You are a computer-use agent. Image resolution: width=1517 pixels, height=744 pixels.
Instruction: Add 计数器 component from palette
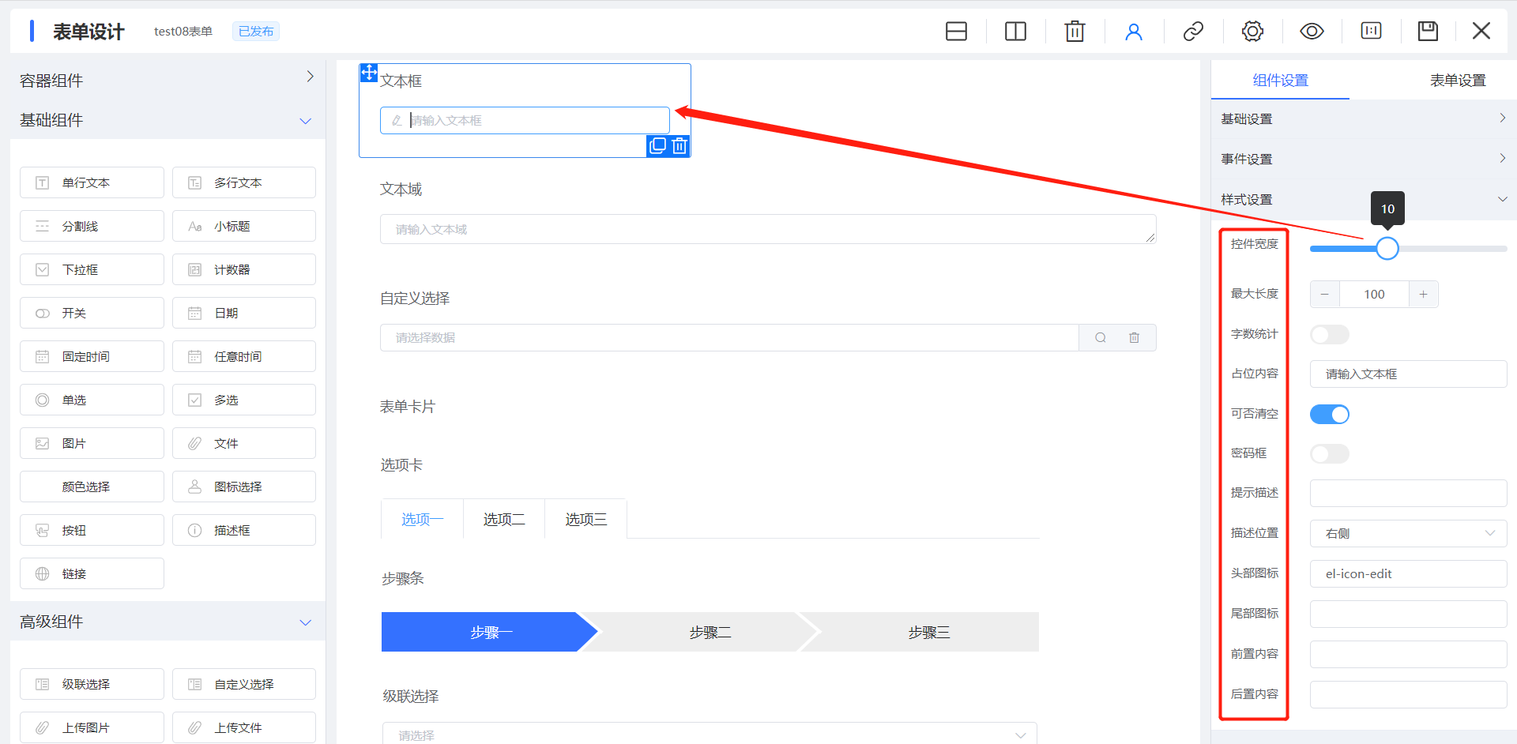(x=244, y=269)
